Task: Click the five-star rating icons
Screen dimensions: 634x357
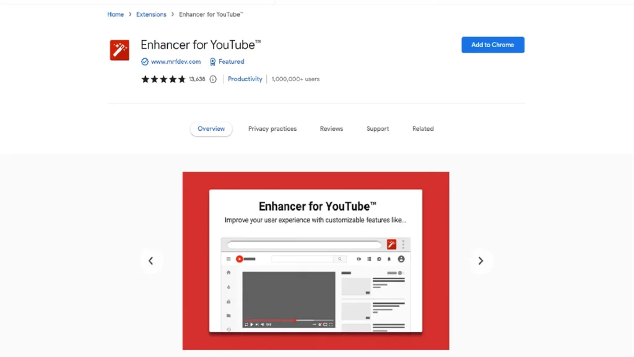Action: [163, 79]
